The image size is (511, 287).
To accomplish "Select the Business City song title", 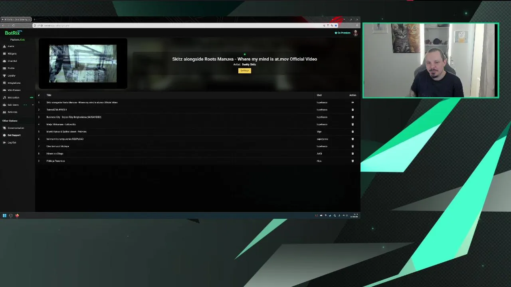I will (74, 117).
